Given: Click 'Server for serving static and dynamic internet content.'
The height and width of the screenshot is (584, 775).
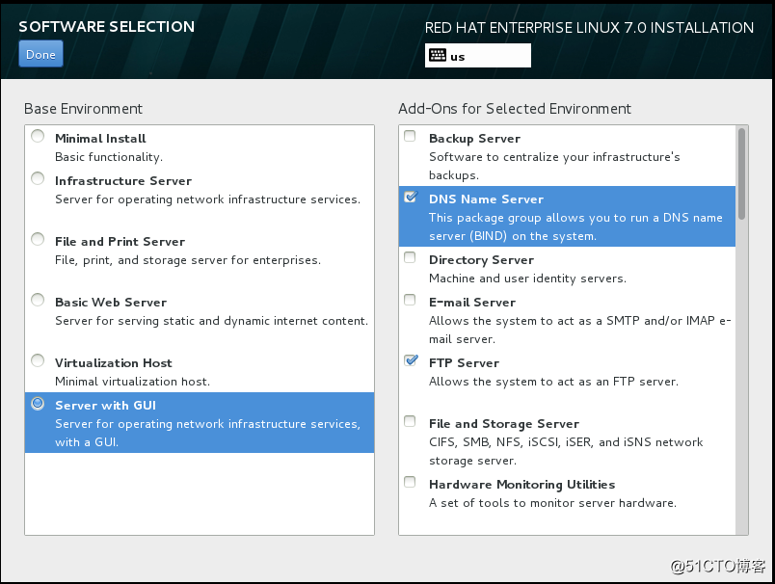Looking at the screenshot, I should coord(211,321).
